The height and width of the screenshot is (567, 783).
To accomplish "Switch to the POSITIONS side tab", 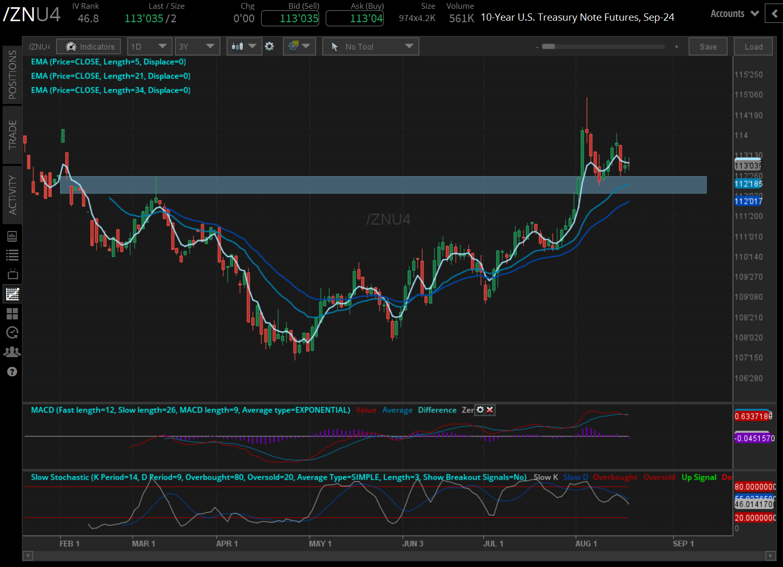I will (x=12, y=74).
